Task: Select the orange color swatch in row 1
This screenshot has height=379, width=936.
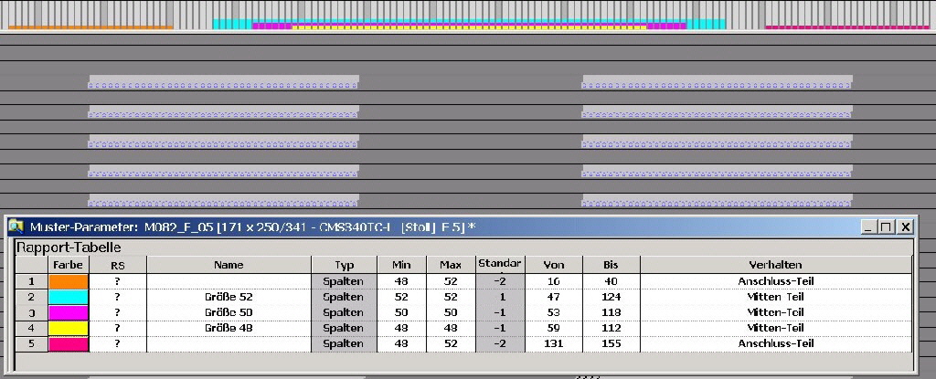Action: 69,281
